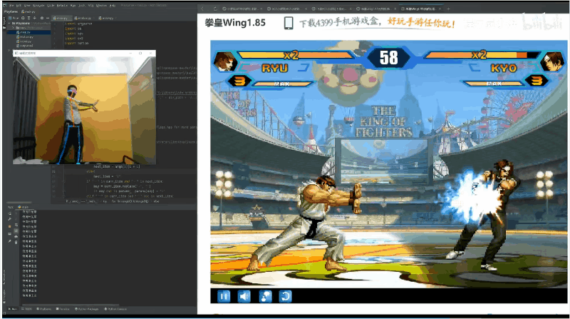The height and width of the screenshot is (319, 570).
Task: Click expand all icon in project toolbar
Action: [x=28, y=19]
